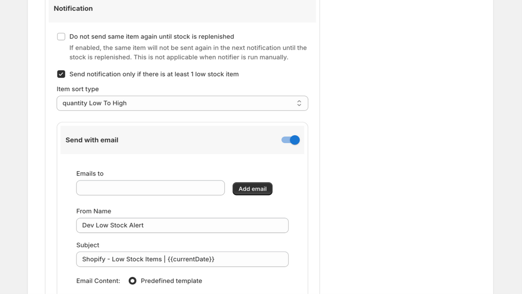The image size is (522, 294).
Task: Click the Notification section heading
Action: pos(73,9)
